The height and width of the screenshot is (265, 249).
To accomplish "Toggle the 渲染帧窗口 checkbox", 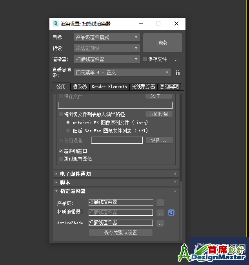I will tap(61, 151).
